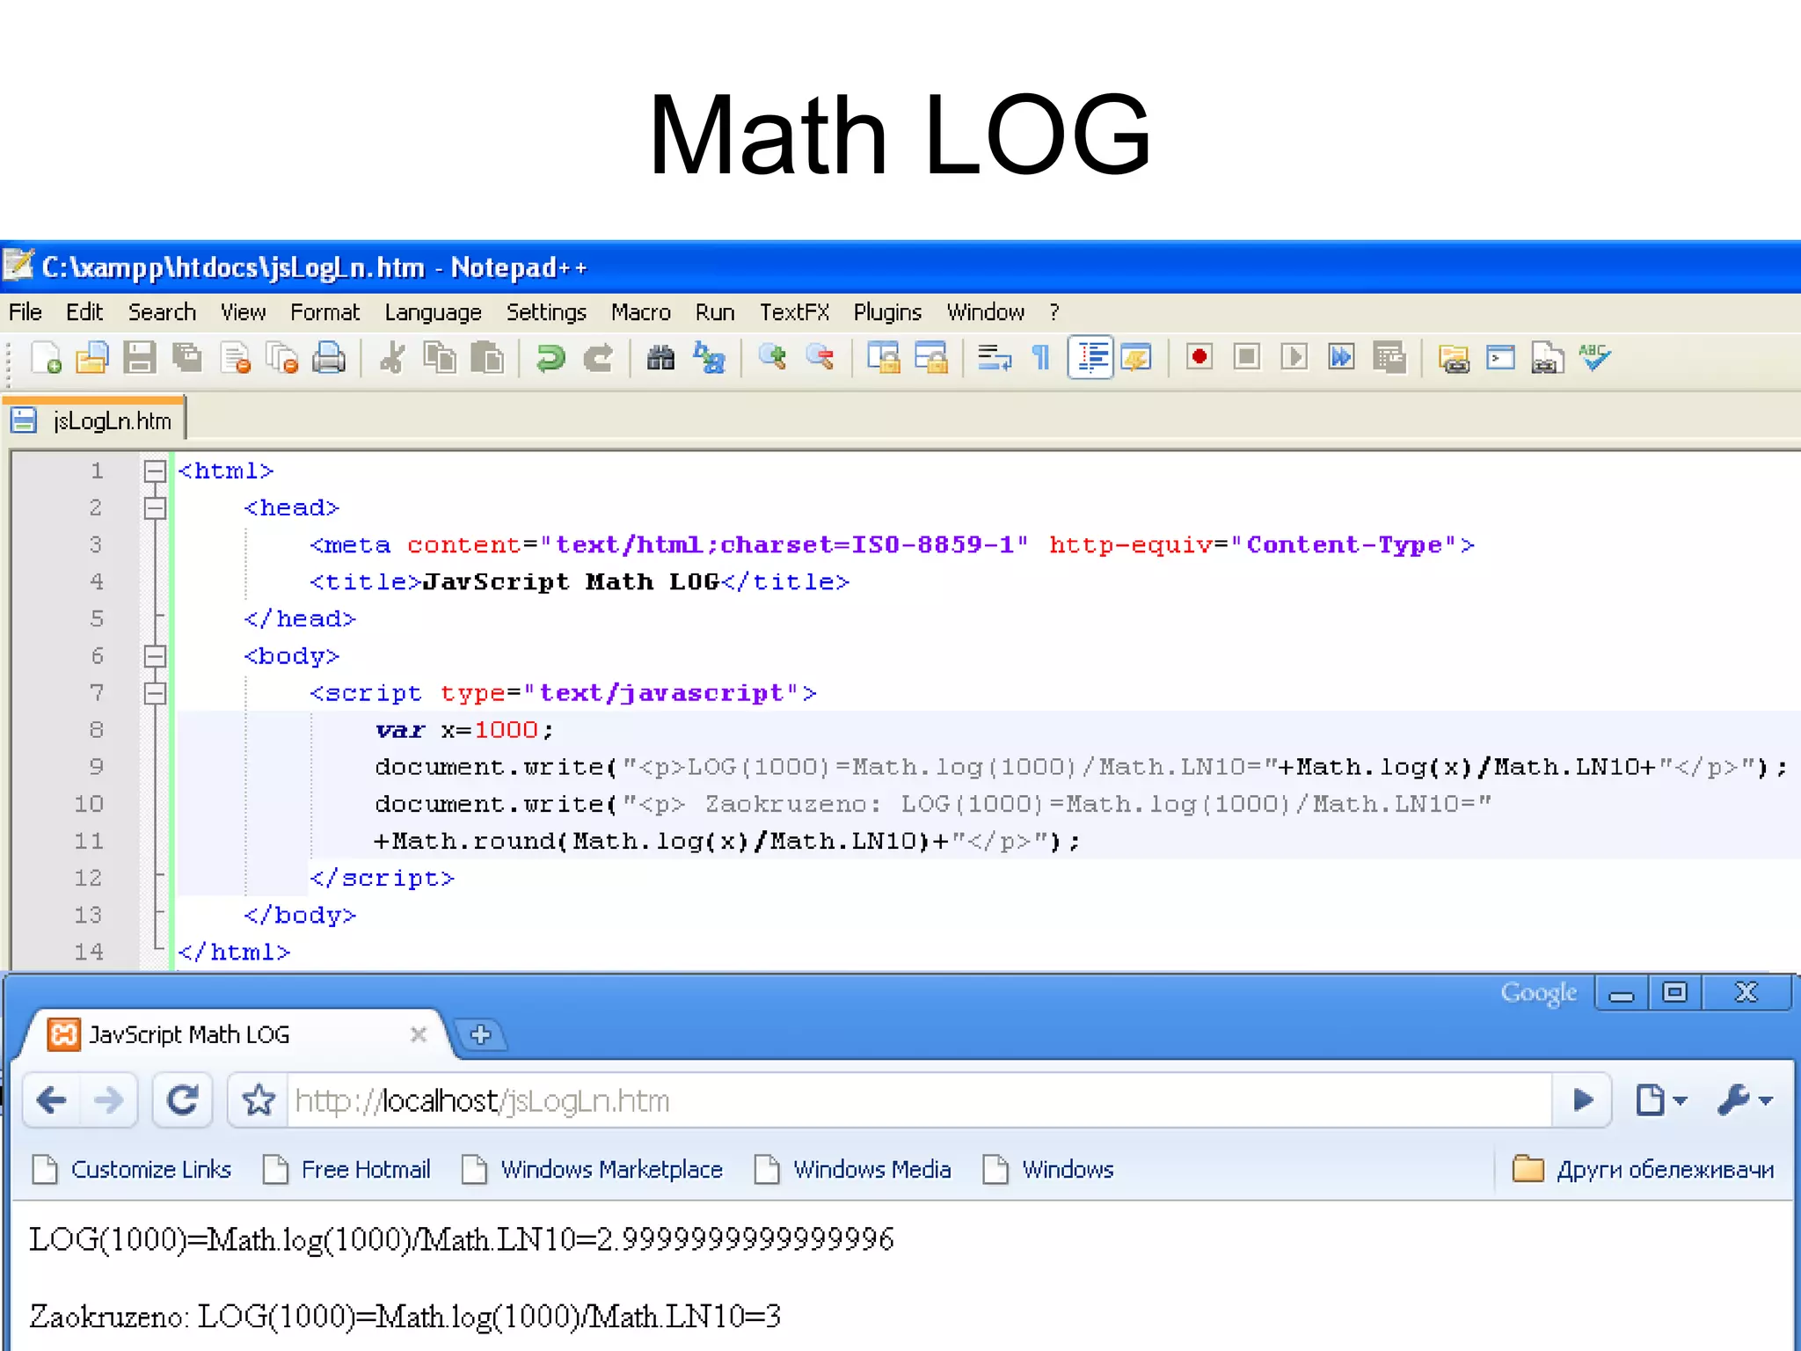Click the Playback macro icon
1801x1351 pixels.
(x=1294, y=357)
